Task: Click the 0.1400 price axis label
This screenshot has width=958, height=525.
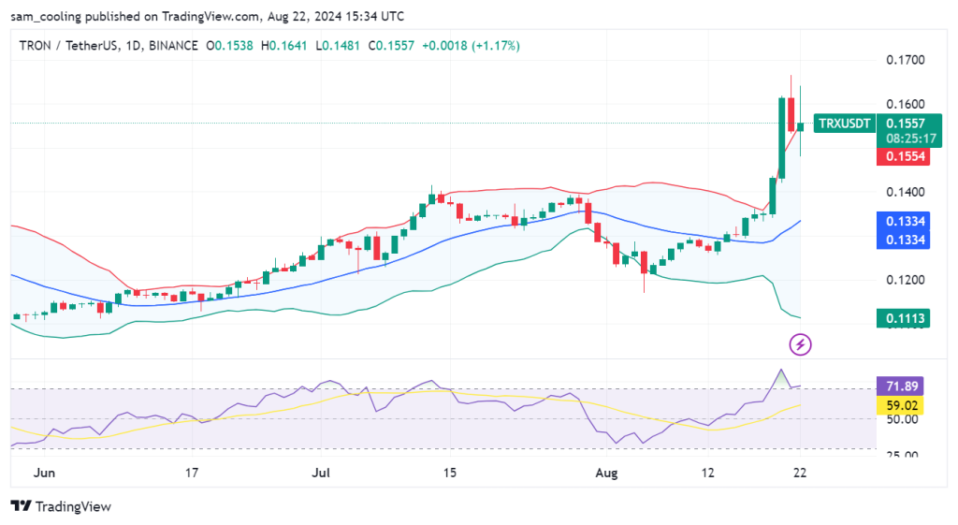Action: coord(906,192)
